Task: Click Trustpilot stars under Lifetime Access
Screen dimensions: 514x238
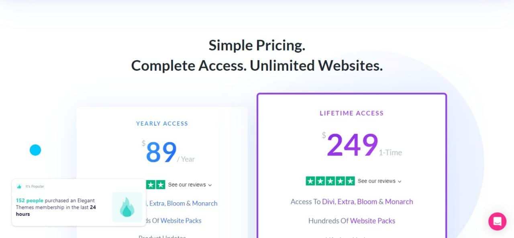Action: [x=330, y=181]
